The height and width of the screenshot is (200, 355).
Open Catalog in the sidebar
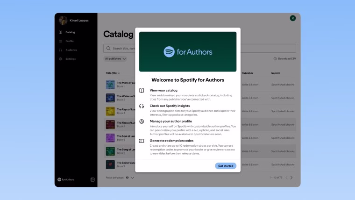[70, 32]
